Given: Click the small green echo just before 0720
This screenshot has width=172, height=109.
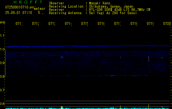Looking at the screenshot, I should [162, 57].
